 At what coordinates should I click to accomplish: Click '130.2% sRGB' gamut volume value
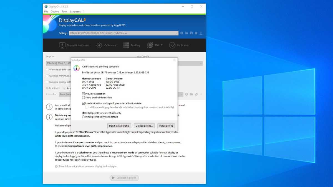pos(112,82)
